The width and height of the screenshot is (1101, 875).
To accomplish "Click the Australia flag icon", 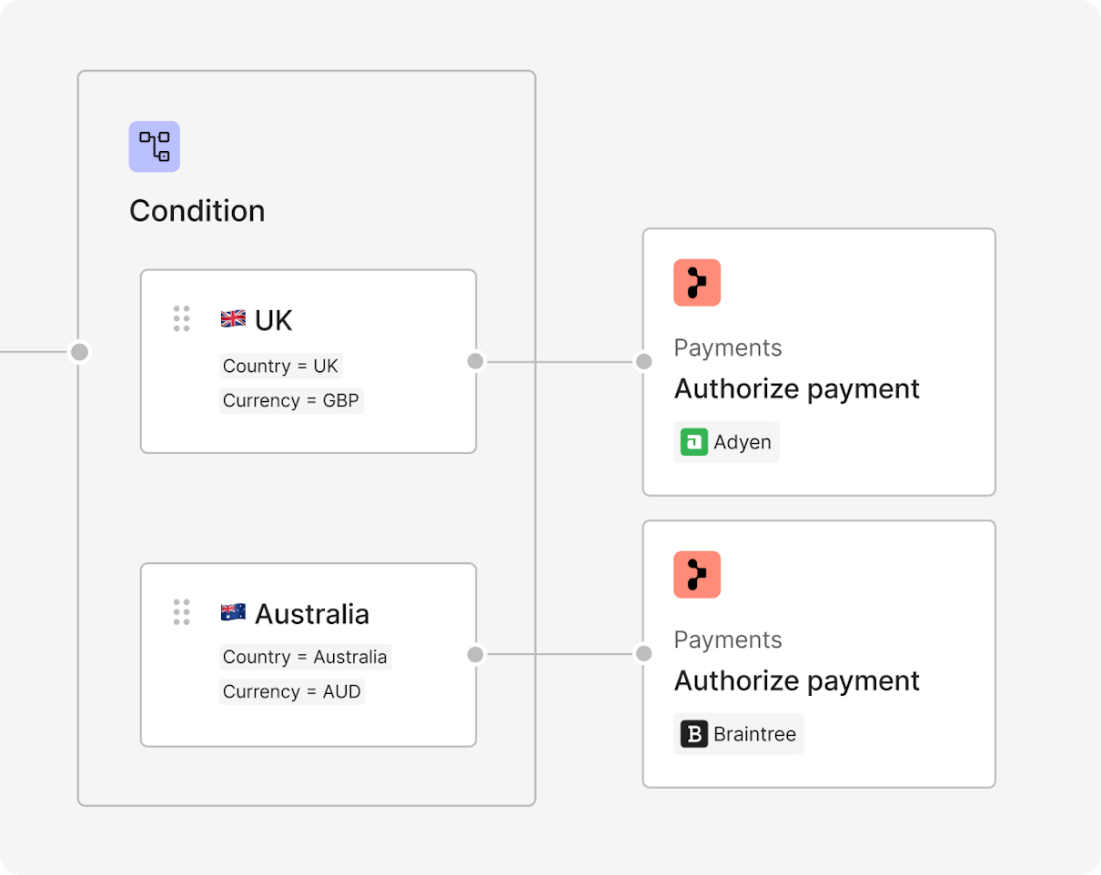I will point(233,612).
